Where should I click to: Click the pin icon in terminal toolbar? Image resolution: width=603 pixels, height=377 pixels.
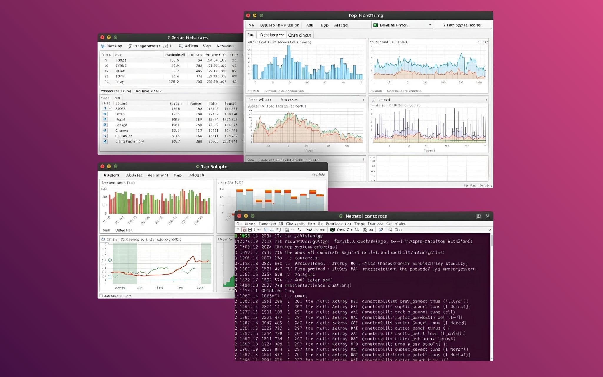click(x=381, y=230)
